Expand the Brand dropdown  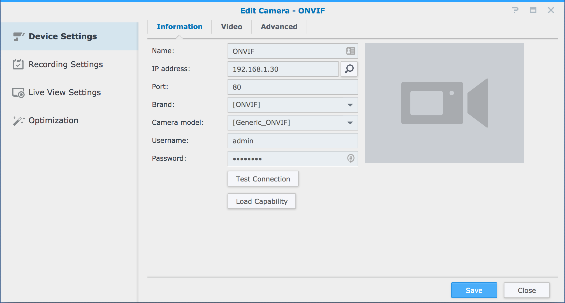pos(350,105)
